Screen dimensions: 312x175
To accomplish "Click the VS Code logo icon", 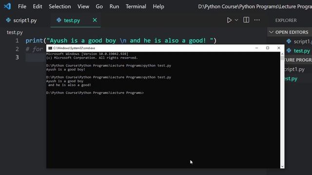I will point(7,6).
